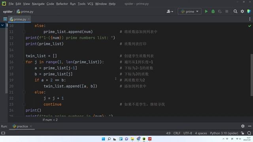
Task: Open the Help menu
Action: click(x=112, y=4)
